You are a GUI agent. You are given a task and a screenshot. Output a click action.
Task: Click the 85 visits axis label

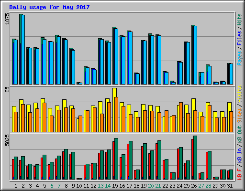(7, 89)
